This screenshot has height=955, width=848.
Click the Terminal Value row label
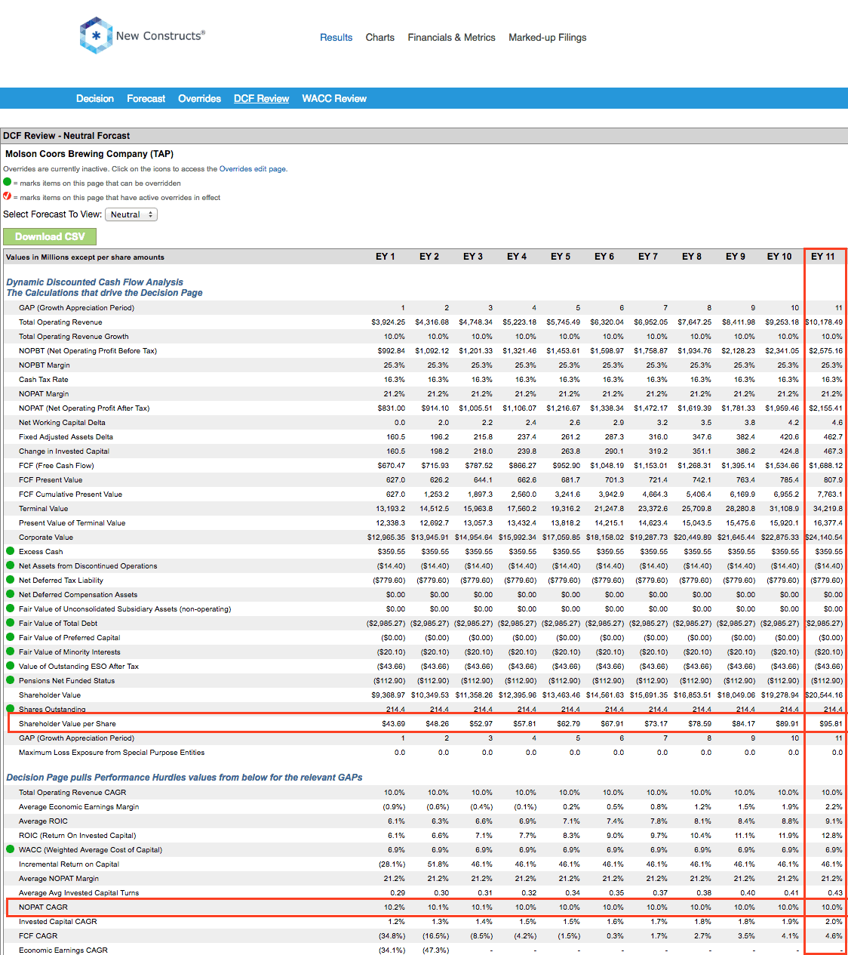pos(43,508)
